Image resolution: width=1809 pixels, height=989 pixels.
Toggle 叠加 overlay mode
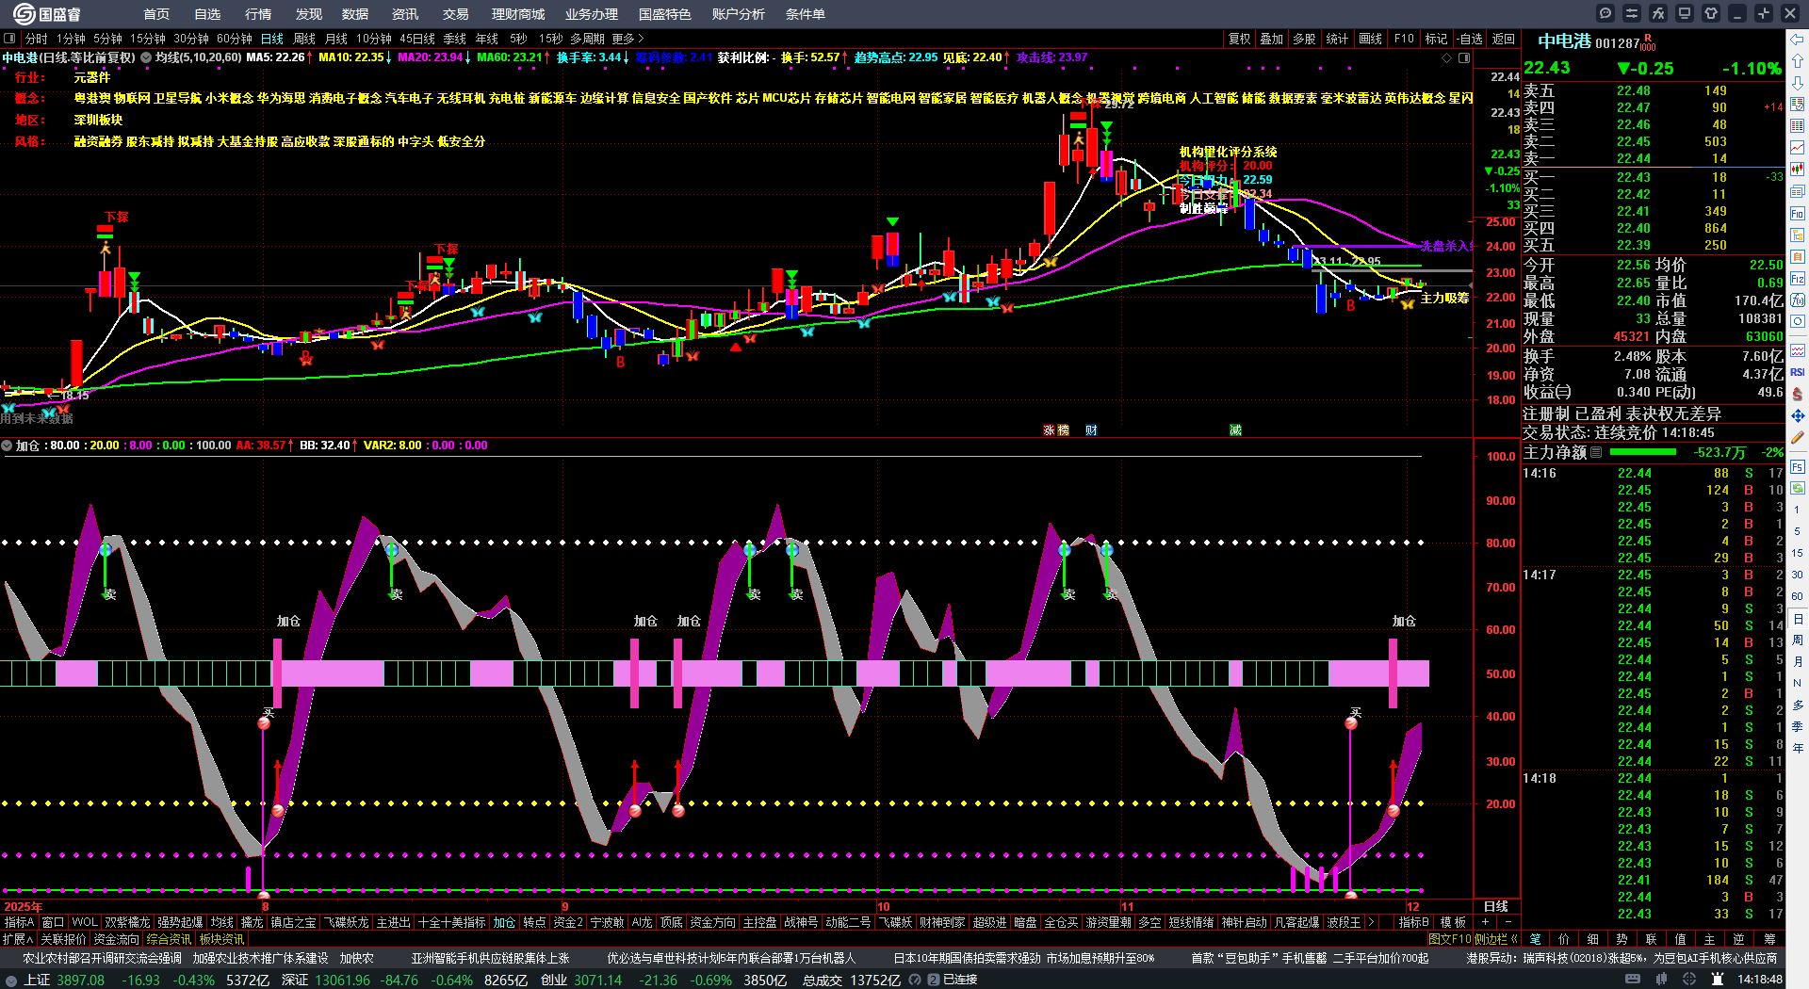[x=1272, y=39]
